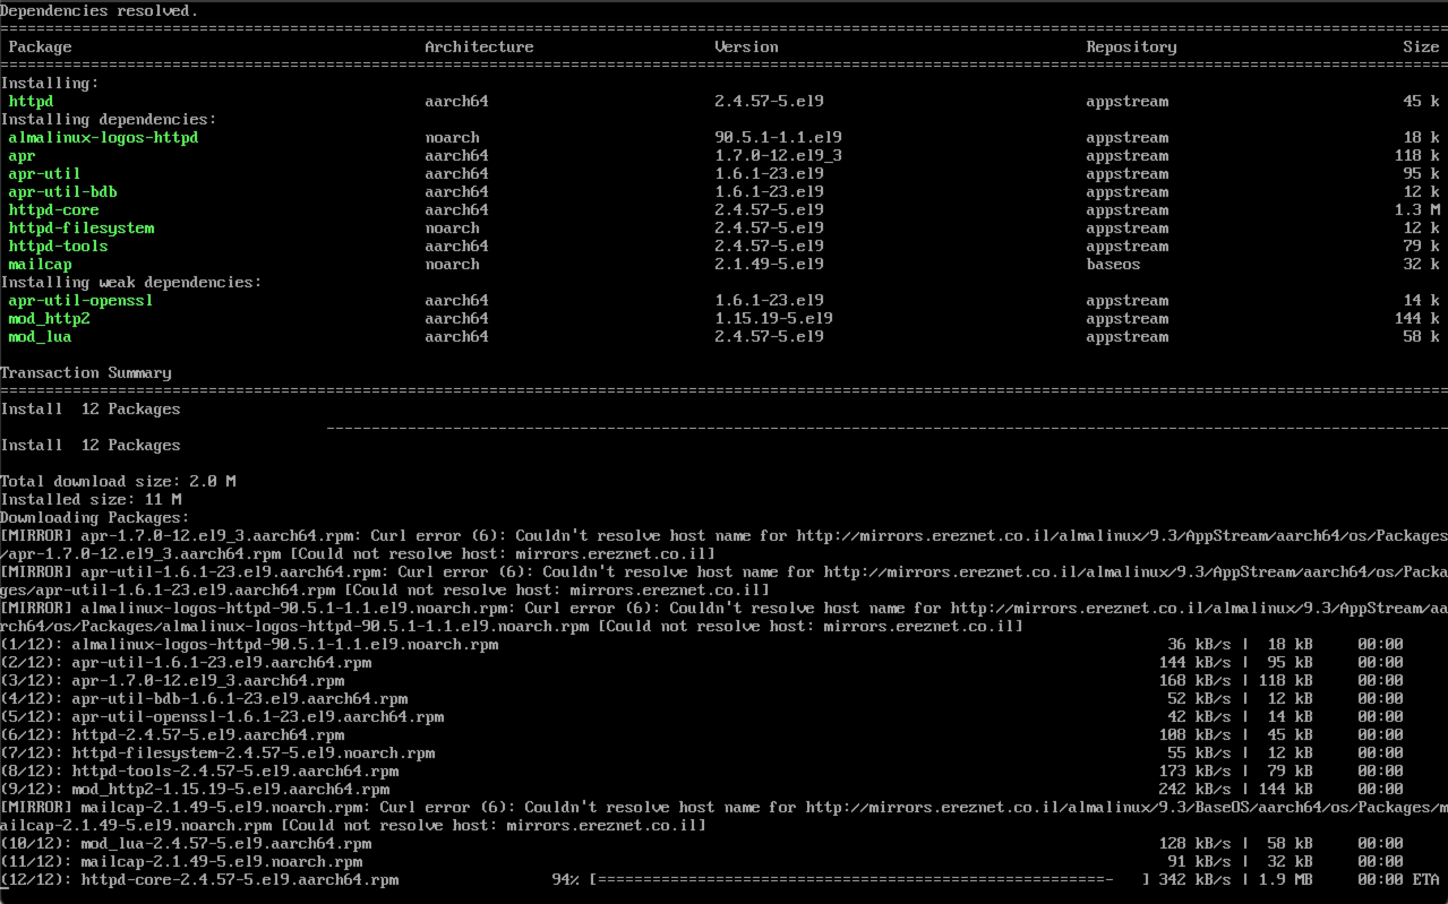The width and height of the screenshot is (1448, 904).
Task: Select the httpd-tools package name in table
Action: [x=58, y=246]
